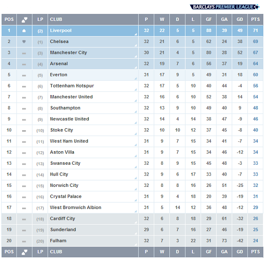Screen dimensions: 265x259
Task: Click the movement arrows icon in bottom footer
Action: click(x=24, y=252)
